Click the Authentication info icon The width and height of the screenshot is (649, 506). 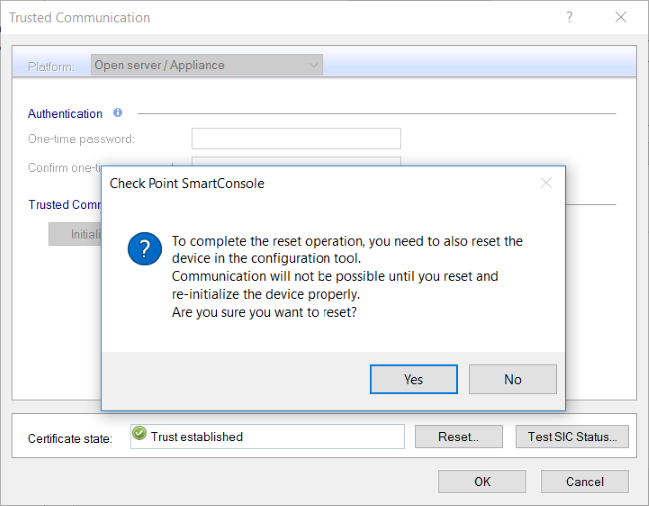coord(118,113)
